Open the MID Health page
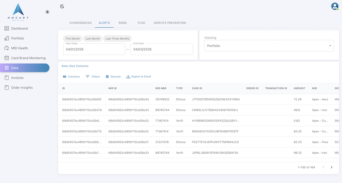The image size is (342, 183). coord(19,48)
